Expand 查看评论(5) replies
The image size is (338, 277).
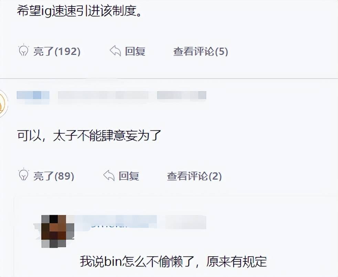coord(201,51)
